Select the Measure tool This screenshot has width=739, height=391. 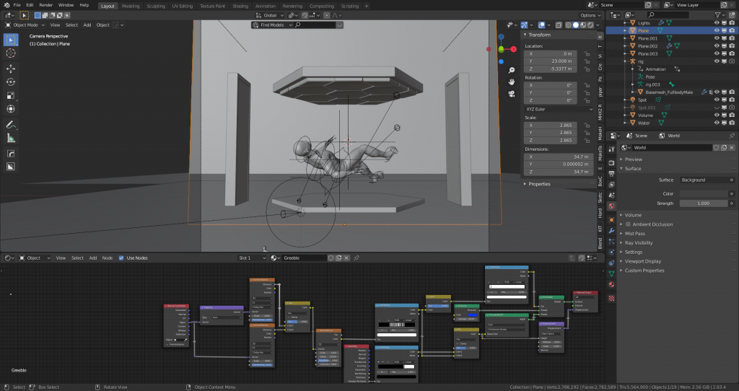point(11,138)
